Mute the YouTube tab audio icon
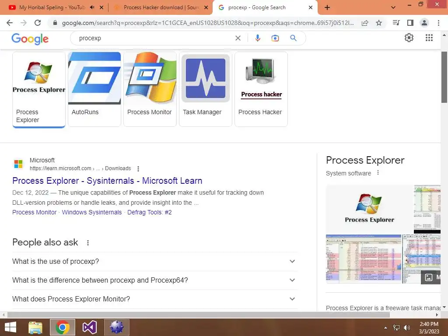448x336 pixels. [92, 7]
